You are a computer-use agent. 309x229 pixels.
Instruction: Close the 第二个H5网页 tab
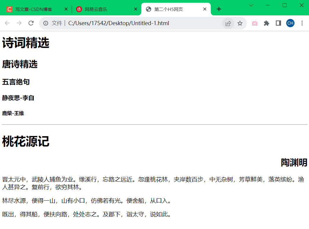(205, 9)
